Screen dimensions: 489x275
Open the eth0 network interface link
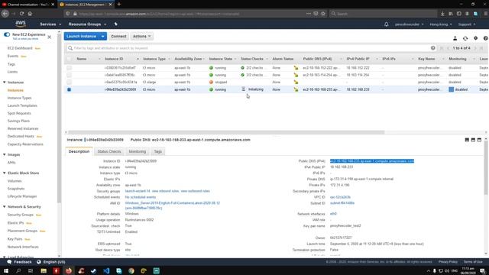point(333,214)
